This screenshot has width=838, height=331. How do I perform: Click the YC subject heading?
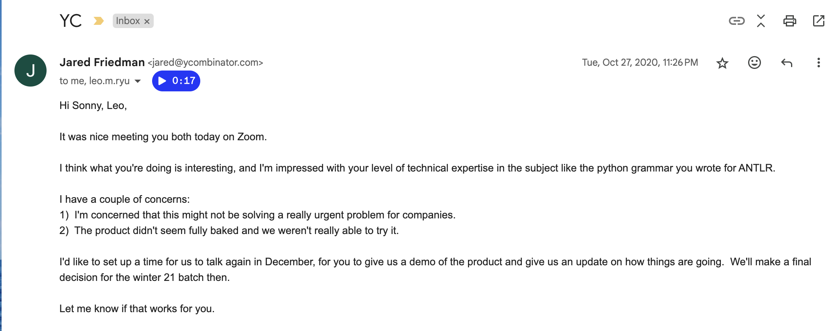[x=71, y=21]
